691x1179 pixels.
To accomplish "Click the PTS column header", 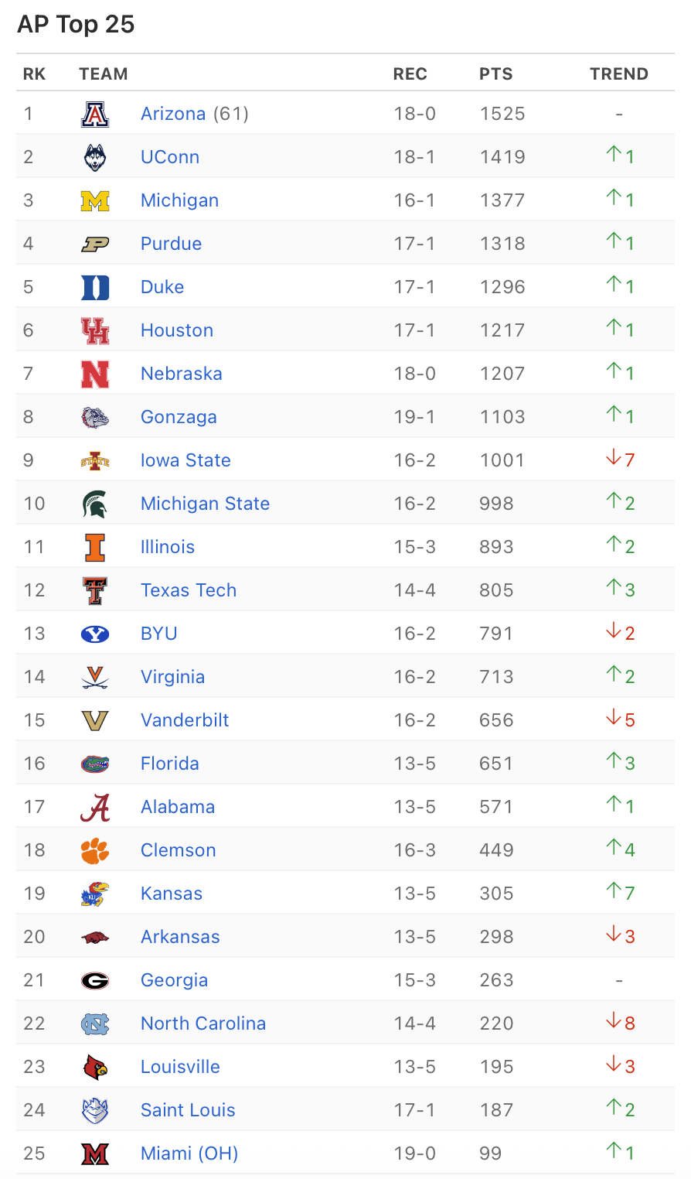I will 495,74.
